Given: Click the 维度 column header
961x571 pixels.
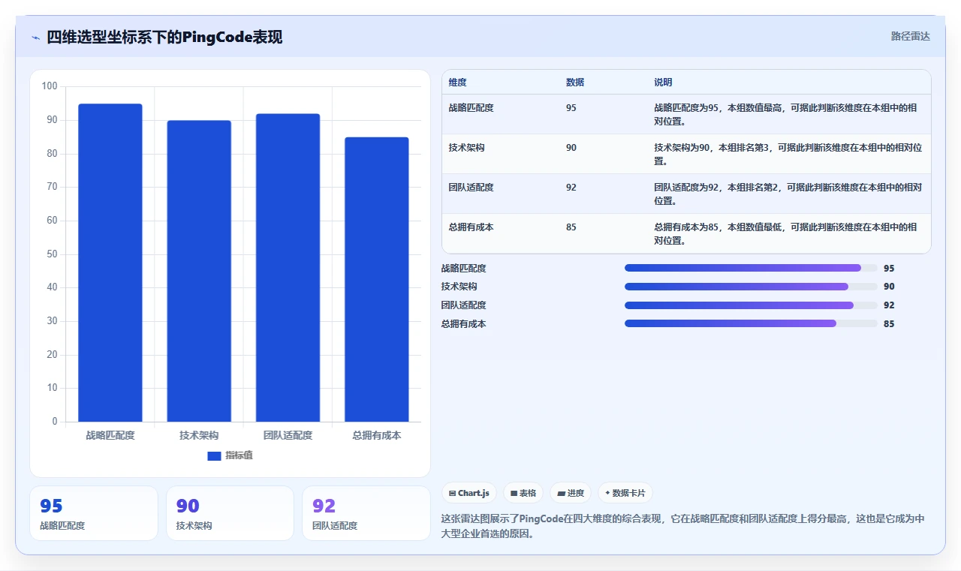Looking at the screenshot, I should click(x=457, y=83).
